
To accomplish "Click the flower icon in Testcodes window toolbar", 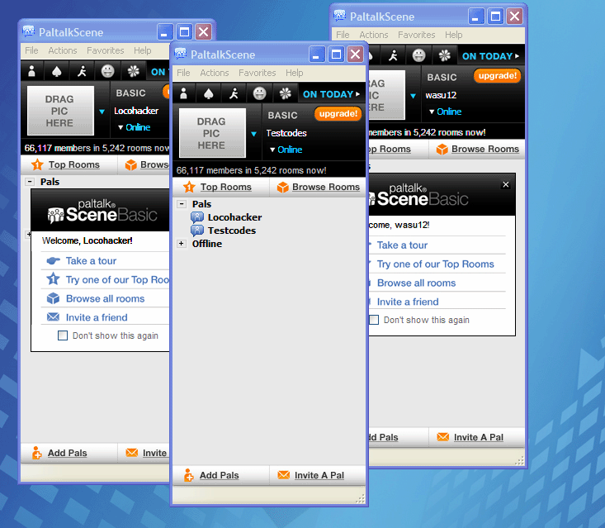I will [285, 93].
